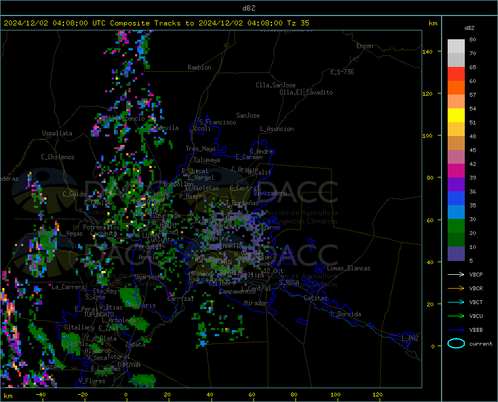Screen dimensions: 498x402
Task: Click the cyan 'current' ellipse symbol
Action: tap(456, 343)
